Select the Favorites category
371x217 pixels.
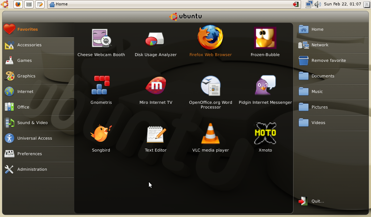(38, 29)
